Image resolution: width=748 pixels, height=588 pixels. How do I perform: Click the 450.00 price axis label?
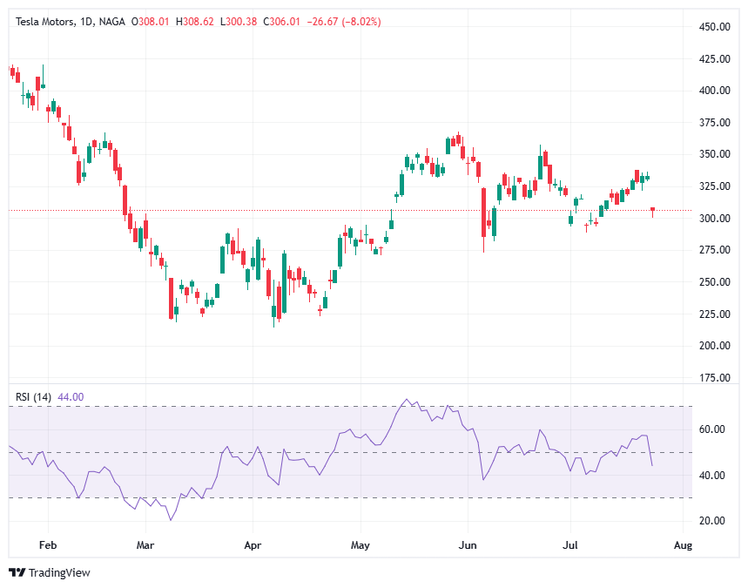(715, 27)
